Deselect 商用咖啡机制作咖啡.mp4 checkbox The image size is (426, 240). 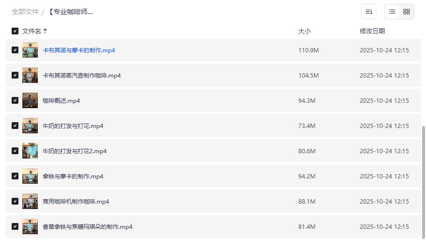tap(15, 201)
